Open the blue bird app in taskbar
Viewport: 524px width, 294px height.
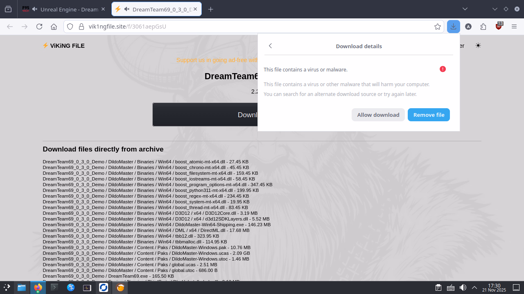71,287
